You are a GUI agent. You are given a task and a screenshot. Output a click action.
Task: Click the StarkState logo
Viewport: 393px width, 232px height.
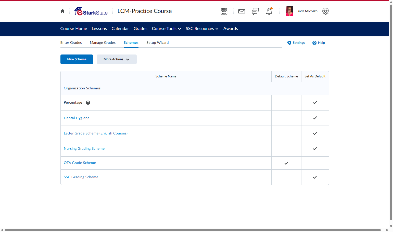(91, 11)
